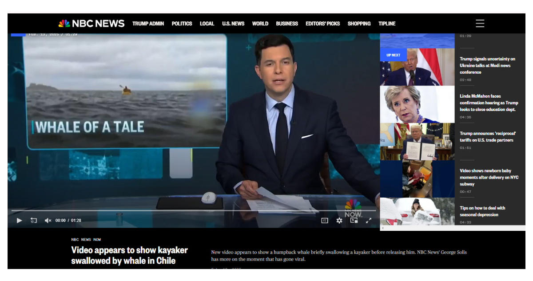Image resolution: width=533 pixels, height=281 pixels.
Task: Rewind video 10 seconds
Action: (x=33, y=220)
